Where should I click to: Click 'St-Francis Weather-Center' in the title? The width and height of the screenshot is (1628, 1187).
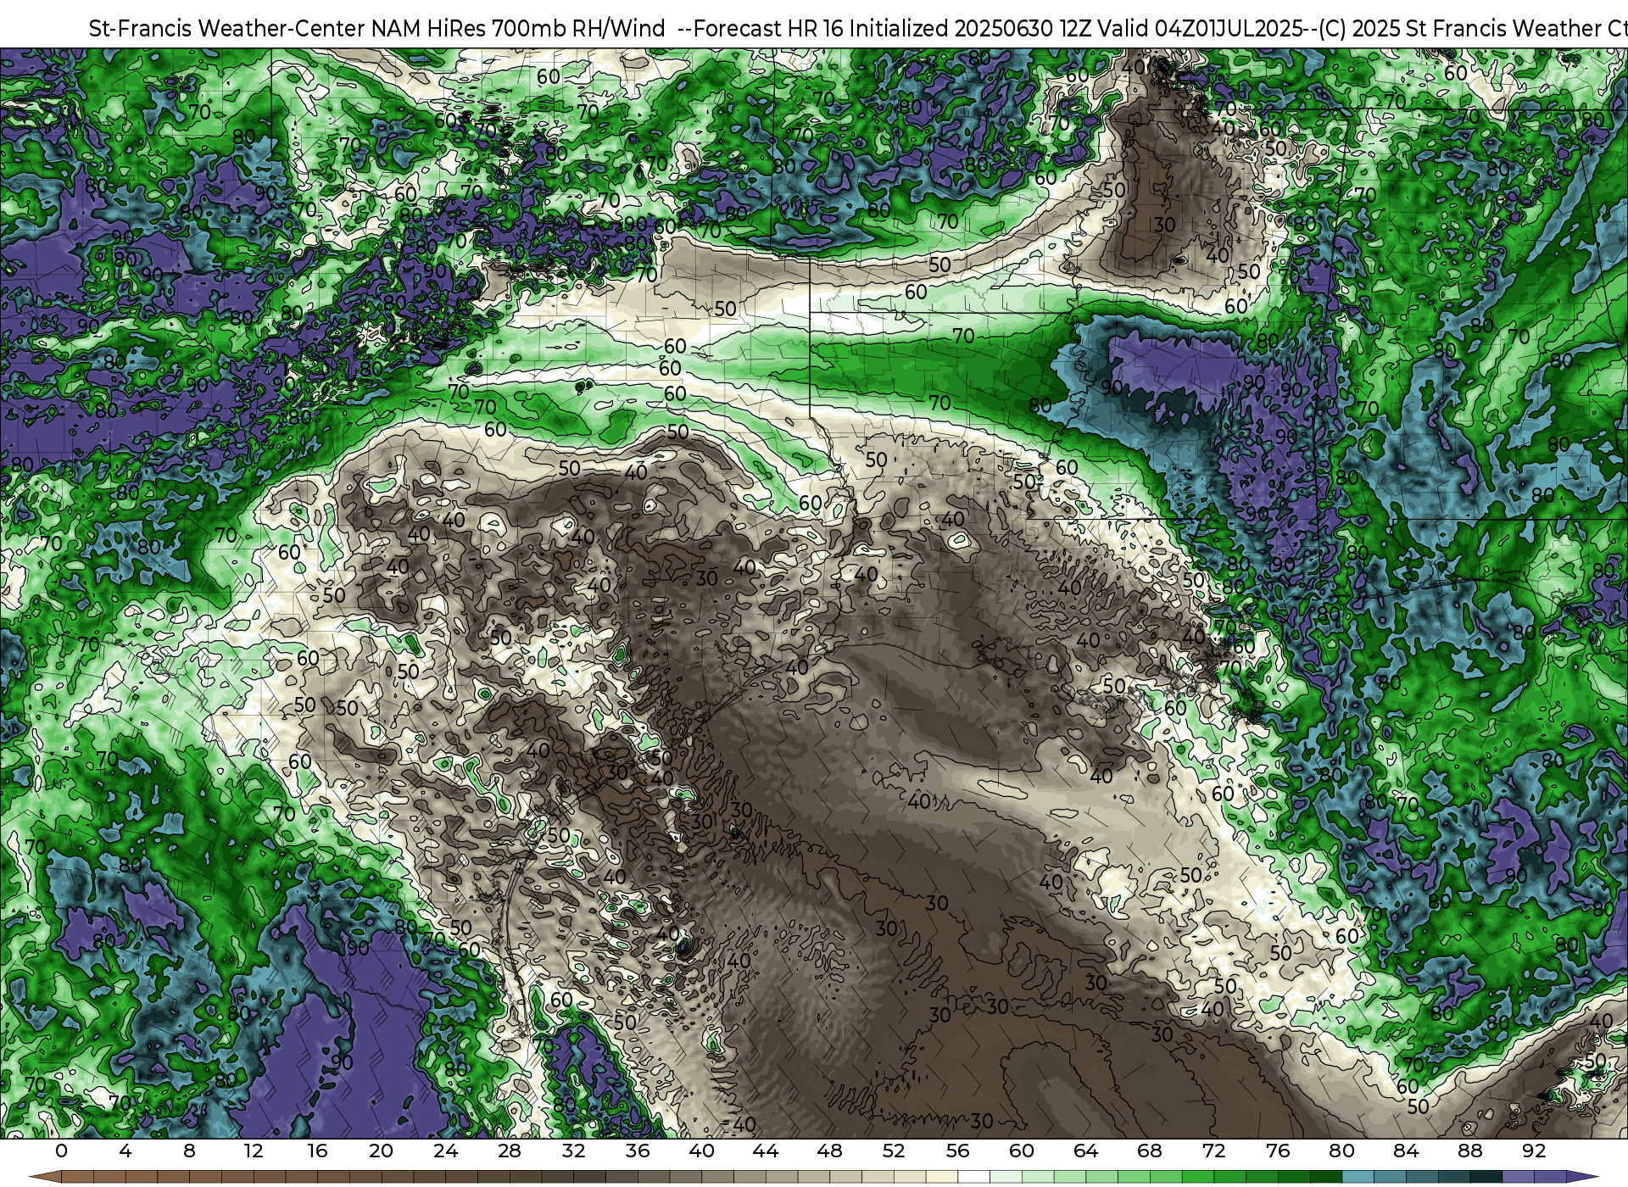pos(227,29)
